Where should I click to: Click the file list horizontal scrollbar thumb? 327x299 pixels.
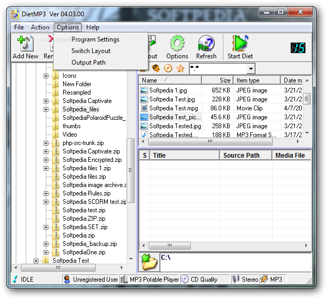[x=210, y=141]
